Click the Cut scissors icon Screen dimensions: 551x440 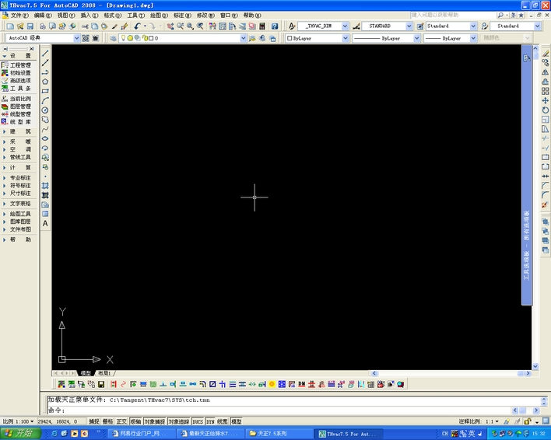click(x=85, y=26)
